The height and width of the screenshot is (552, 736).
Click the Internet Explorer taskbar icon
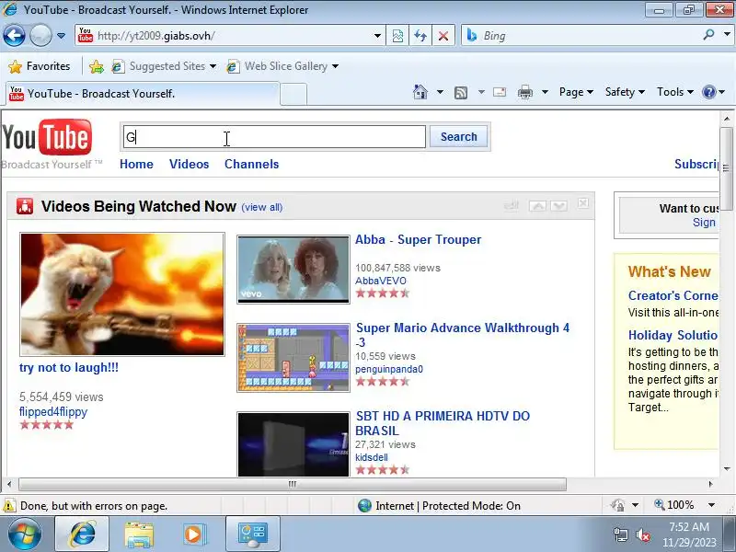(83, 534)
